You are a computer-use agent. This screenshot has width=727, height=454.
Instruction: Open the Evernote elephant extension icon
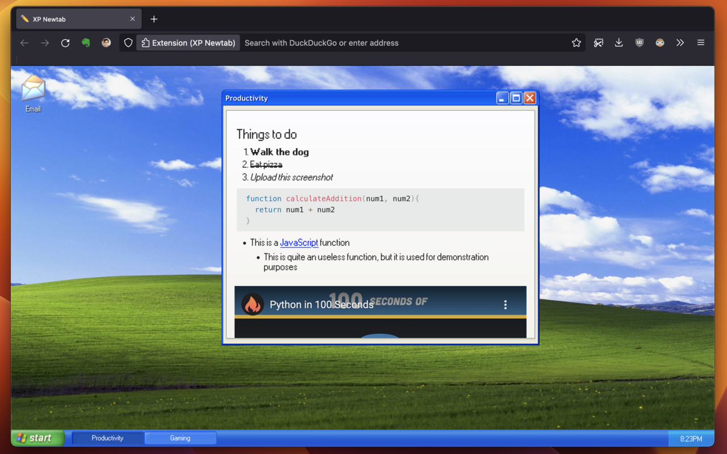point(86,43)
